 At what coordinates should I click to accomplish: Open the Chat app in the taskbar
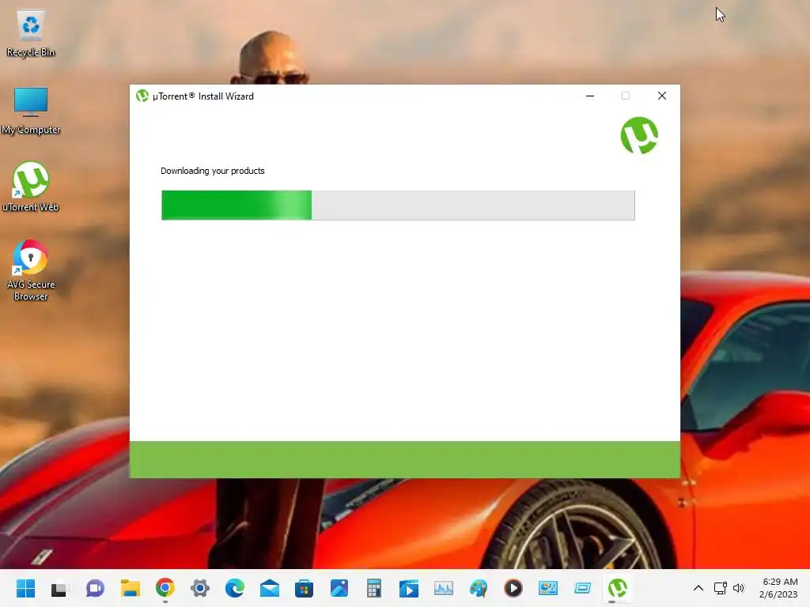point(95,588)
